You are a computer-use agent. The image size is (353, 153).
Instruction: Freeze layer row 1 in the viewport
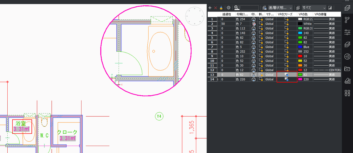pos(286,19)
